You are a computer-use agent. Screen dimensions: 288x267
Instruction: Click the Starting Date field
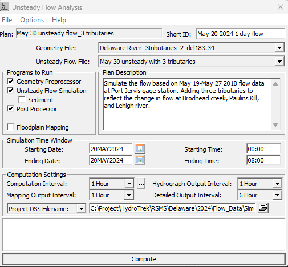111,149
